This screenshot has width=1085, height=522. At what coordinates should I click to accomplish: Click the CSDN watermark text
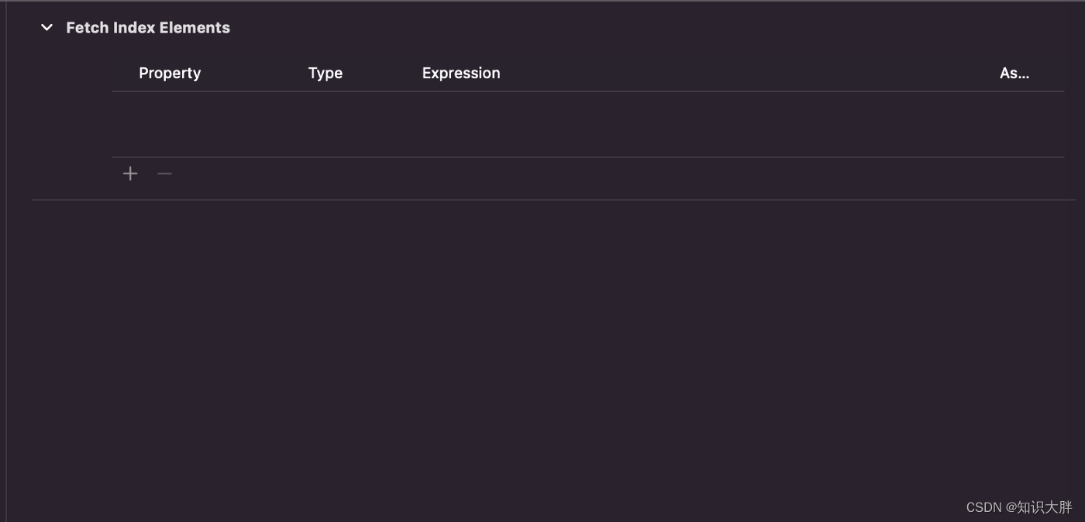(x=984, y=507)
